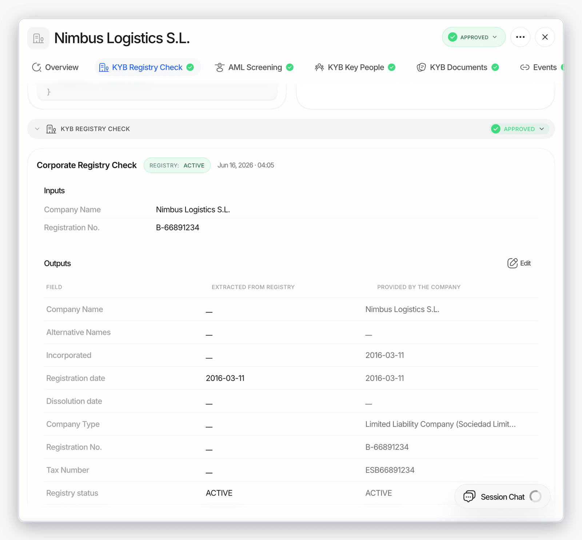The height and width of the screenshot is (540, 582).
Task: Open the Session Chat button
Action: point(502,497)
